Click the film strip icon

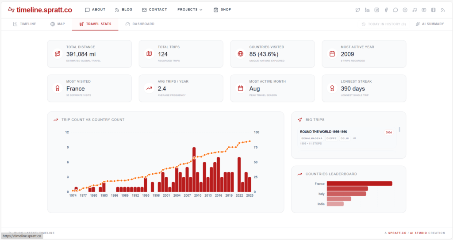[x=434, y=10]
